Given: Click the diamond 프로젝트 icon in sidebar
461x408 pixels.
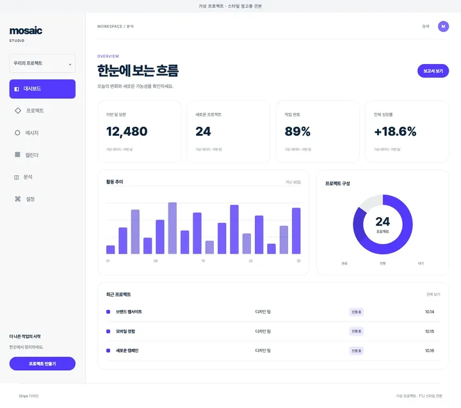Looking at the screenshot, I should pyautogui.click(x=18, y=111).
